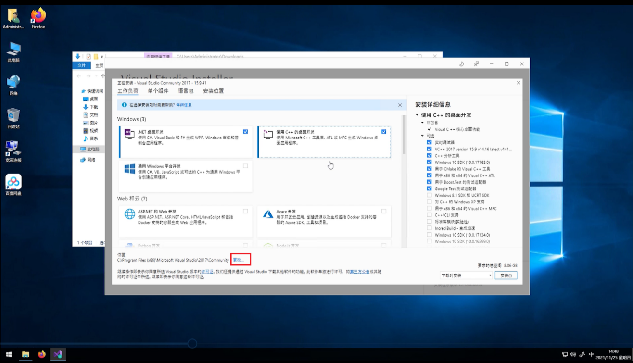Select 此电脑 in Explorer's sidebar
633x363 pixels.
[90, 149]
